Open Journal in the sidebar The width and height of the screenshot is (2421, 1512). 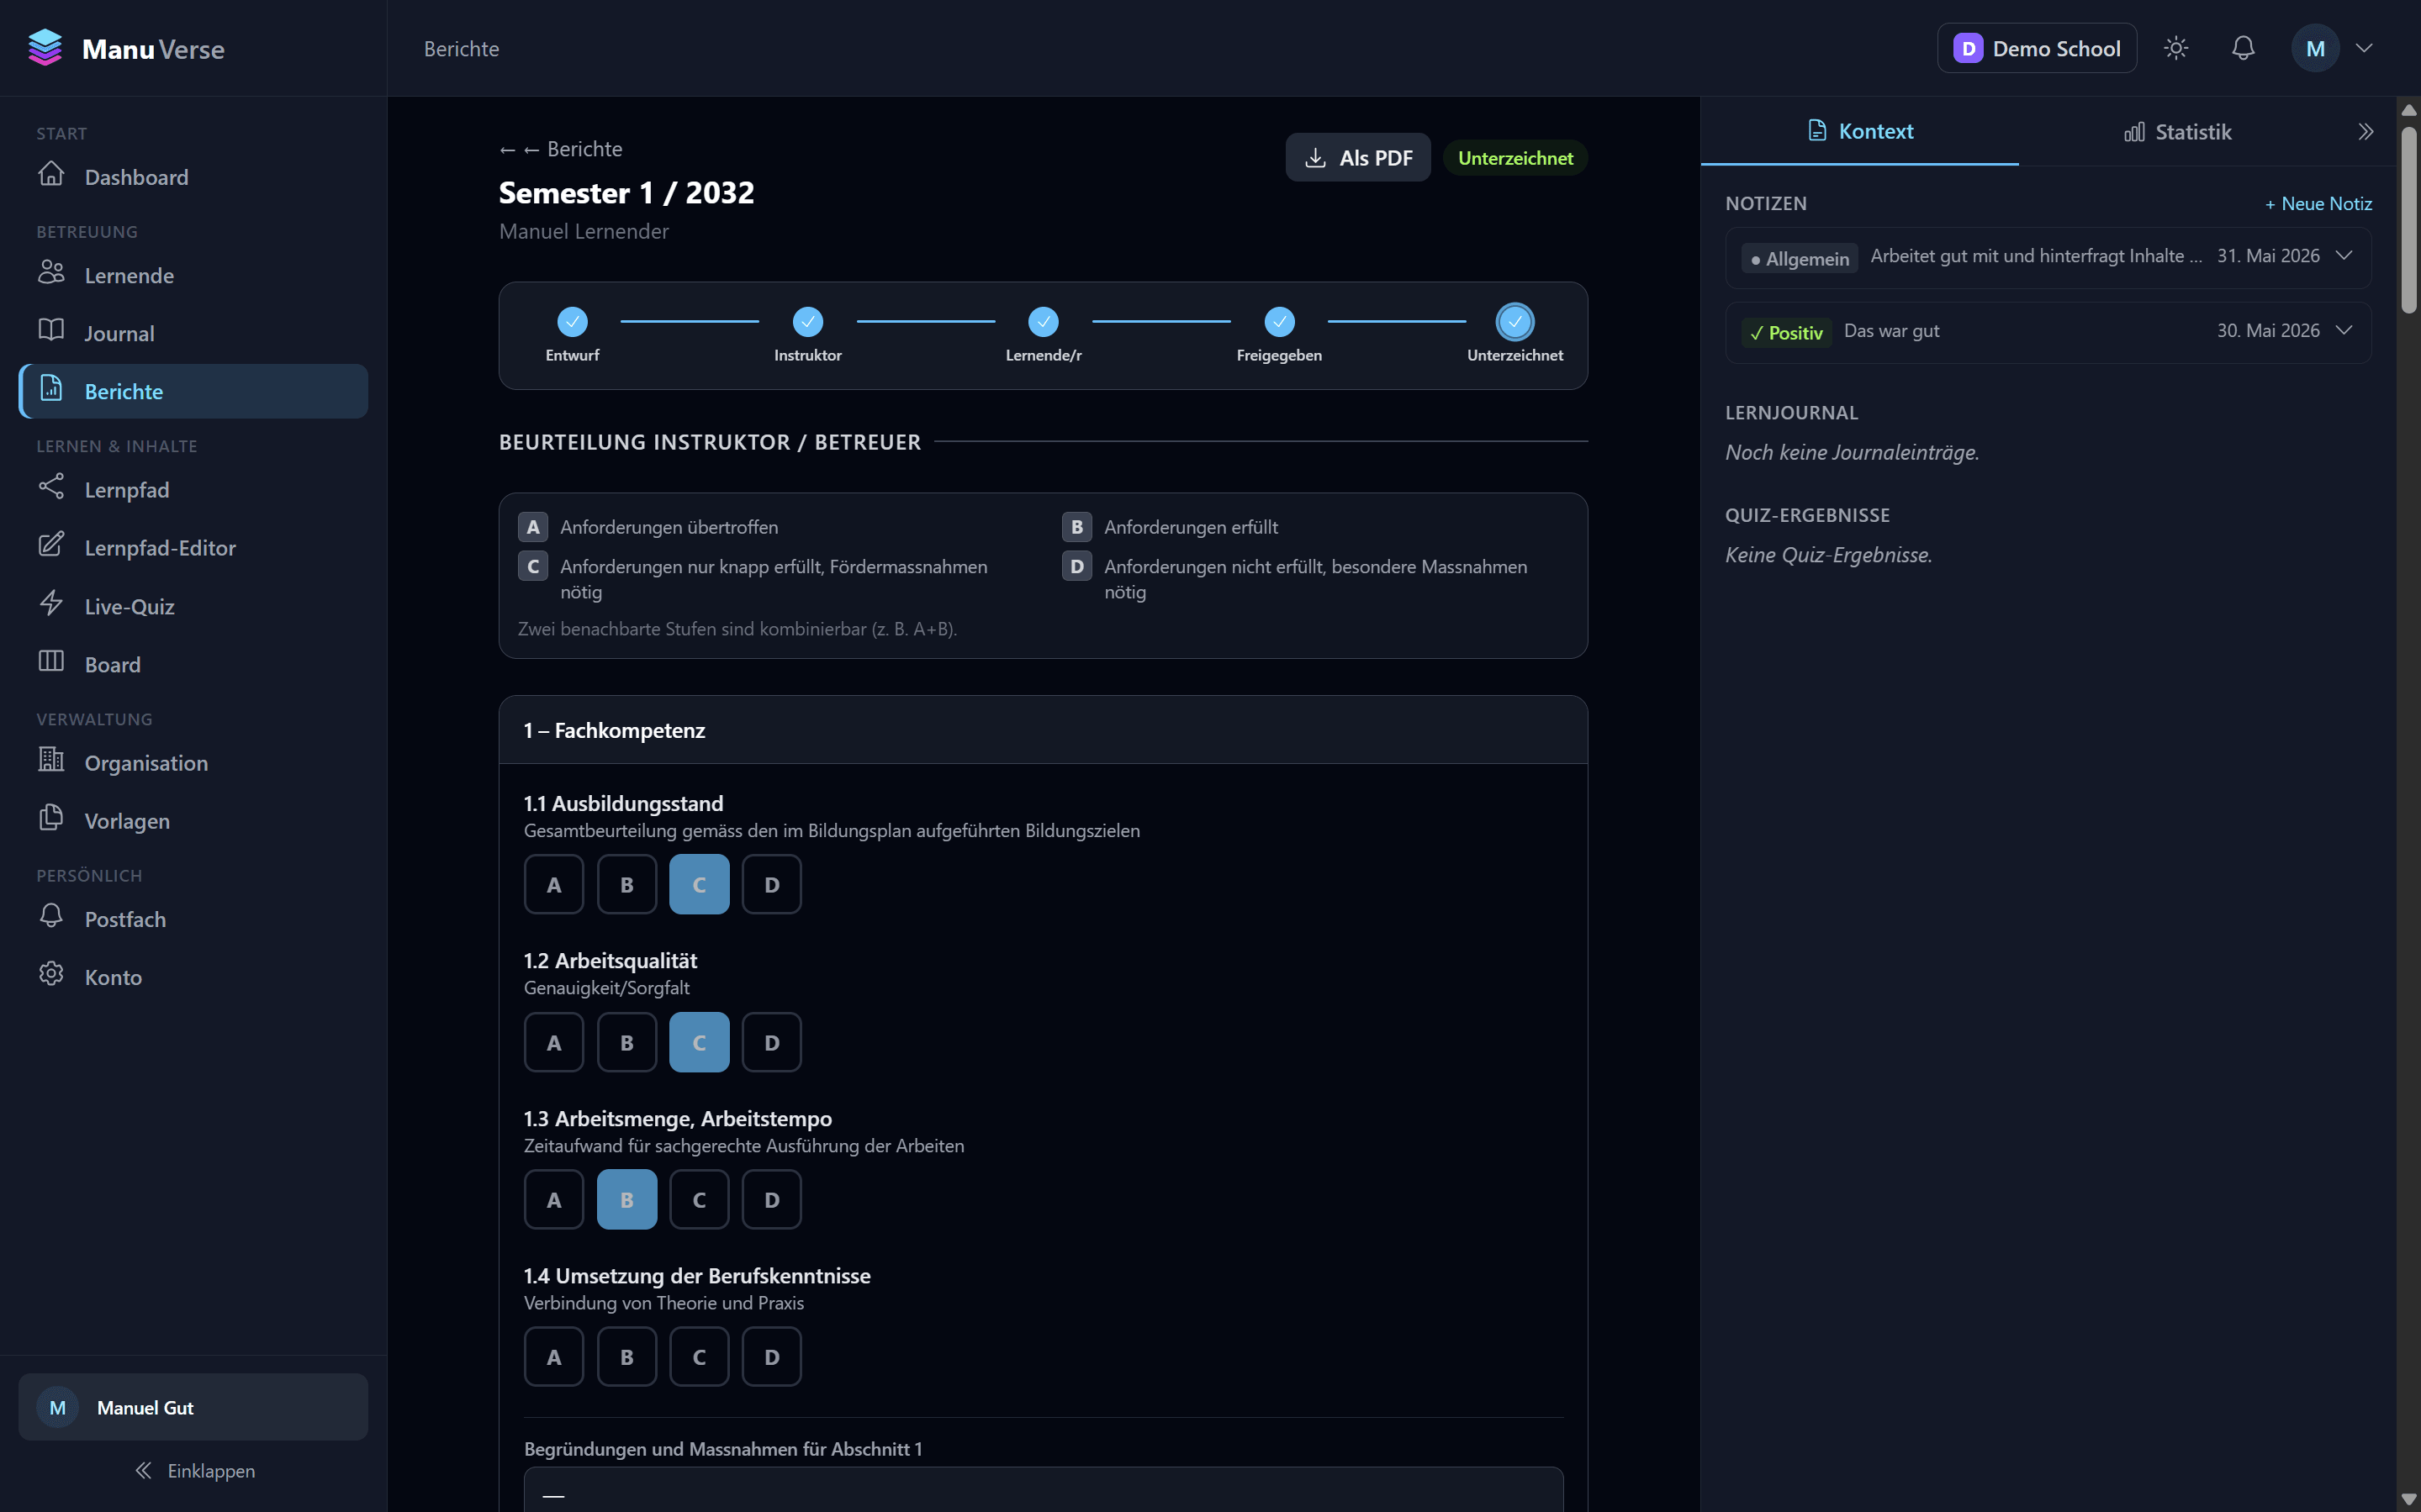pos(193,333)
